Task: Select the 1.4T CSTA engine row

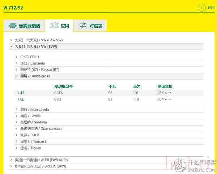Action: click(x=58, y=93)
